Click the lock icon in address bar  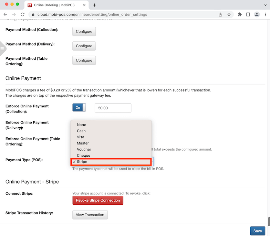click(33, 15)
